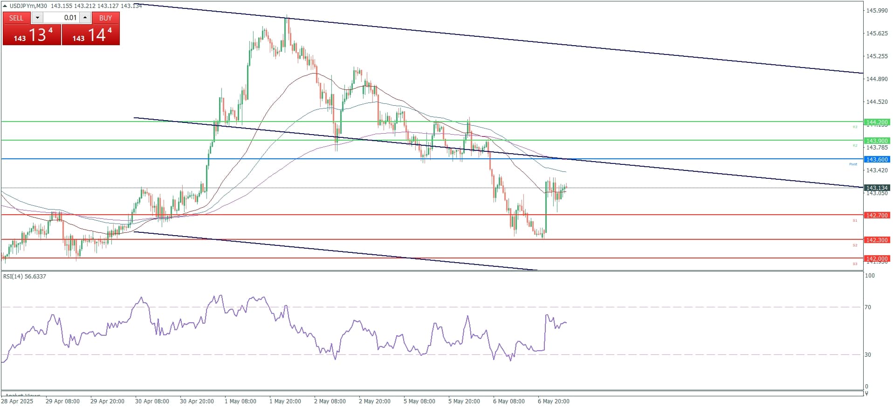Click the sell price tile 143 13
The height and width of the screenshot is (407, 893).
coord(32,35)
